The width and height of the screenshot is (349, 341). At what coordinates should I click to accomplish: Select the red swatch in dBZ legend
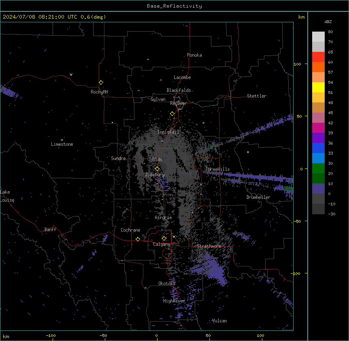tap(318, 57)
